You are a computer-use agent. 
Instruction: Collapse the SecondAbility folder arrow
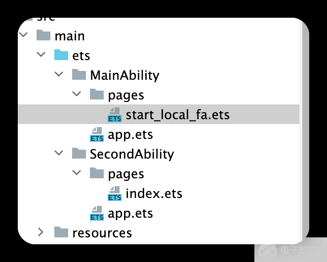(x=59, y=154)
